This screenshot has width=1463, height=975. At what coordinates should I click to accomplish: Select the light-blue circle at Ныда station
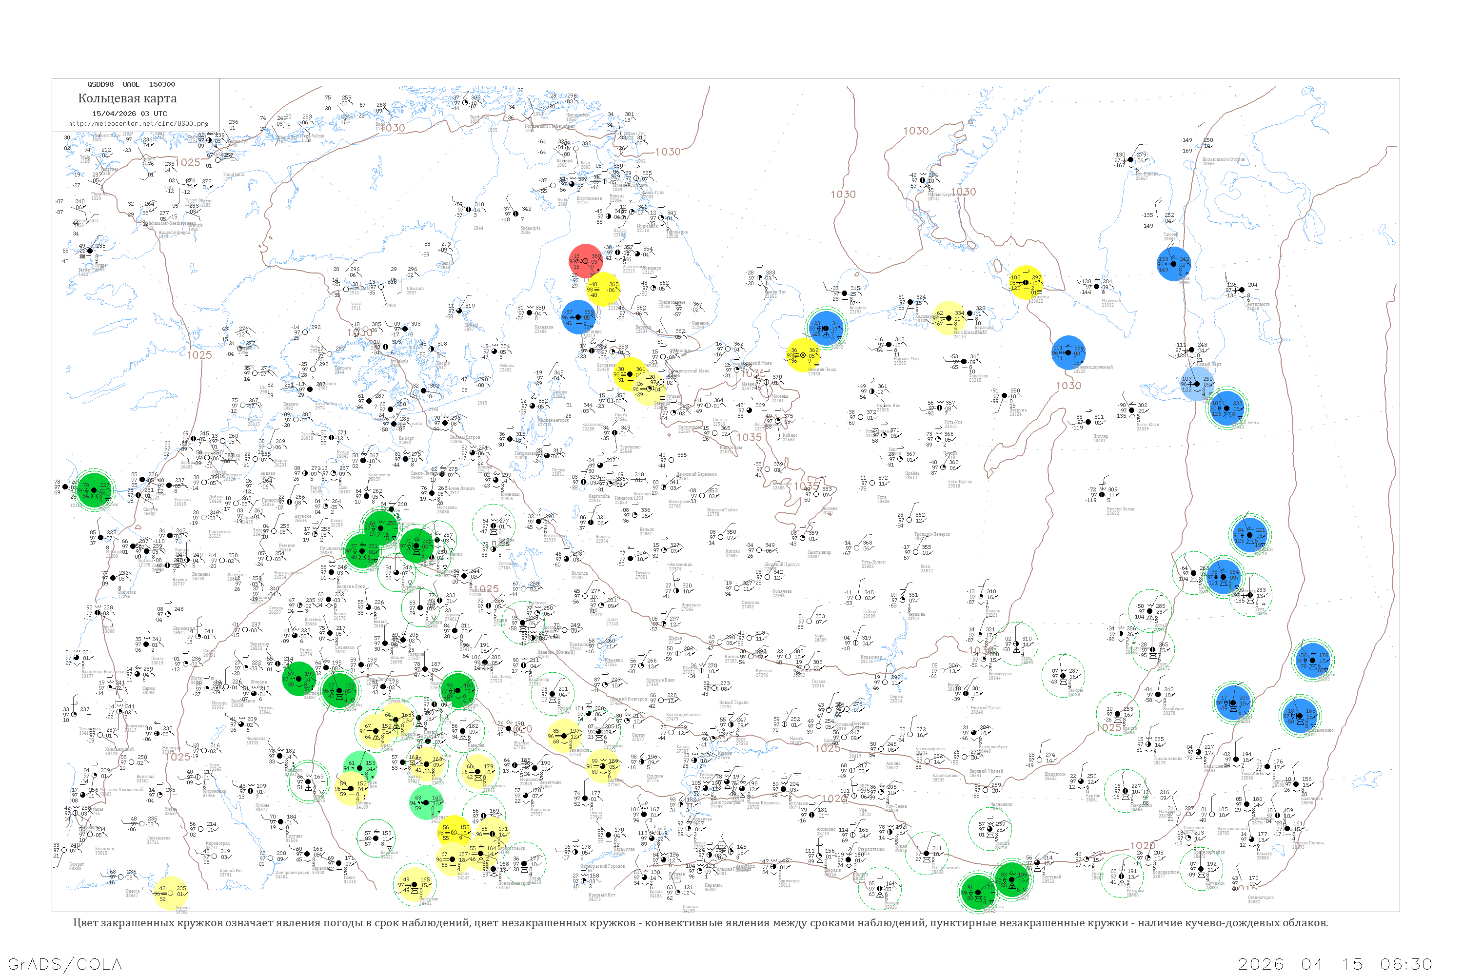pos(1197,384)
